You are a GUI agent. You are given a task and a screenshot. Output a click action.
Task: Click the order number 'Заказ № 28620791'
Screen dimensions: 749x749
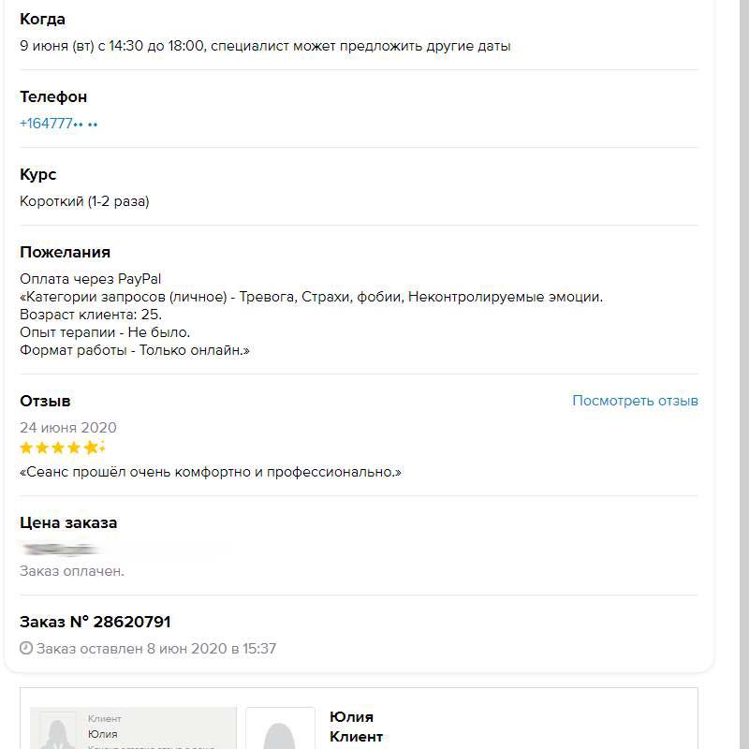click(x=95, y=622)
